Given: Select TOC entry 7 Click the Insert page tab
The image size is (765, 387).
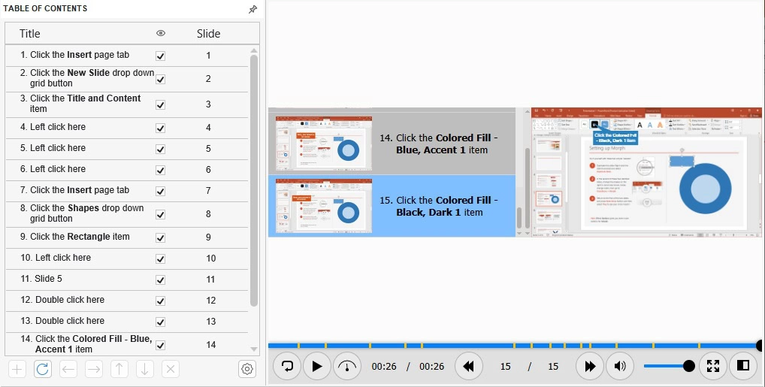Looking at the screenshot, I should click(127, 190).
